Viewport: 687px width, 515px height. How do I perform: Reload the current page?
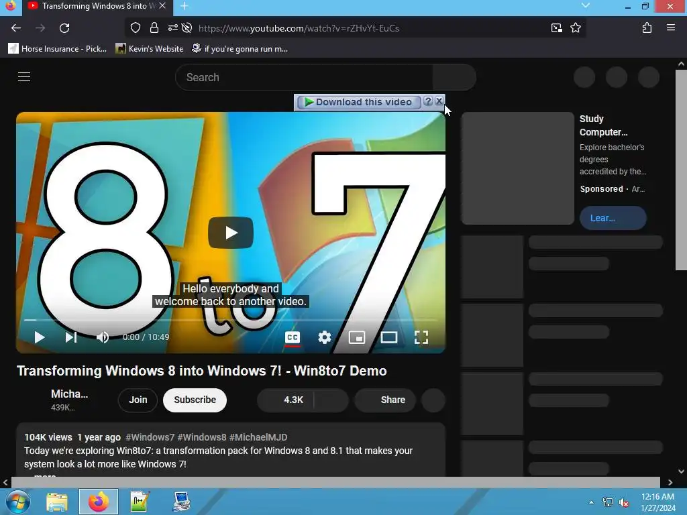64,28
